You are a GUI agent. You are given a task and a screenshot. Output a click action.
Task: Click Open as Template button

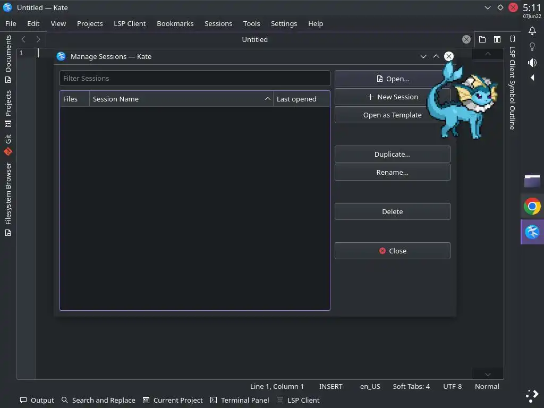tap(393, 115)
